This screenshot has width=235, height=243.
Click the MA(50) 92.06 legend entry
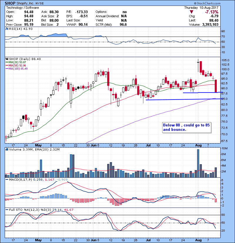[x=16, y=65]
